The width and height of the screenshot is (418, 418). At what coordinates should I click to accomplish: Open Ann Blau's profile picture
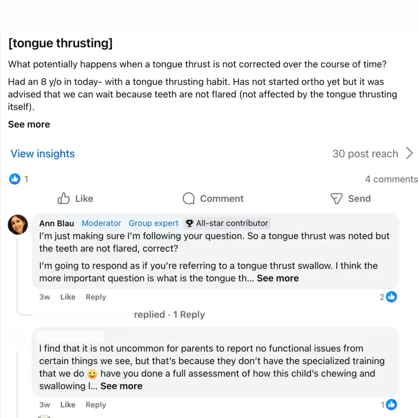(x=18, y=225)
